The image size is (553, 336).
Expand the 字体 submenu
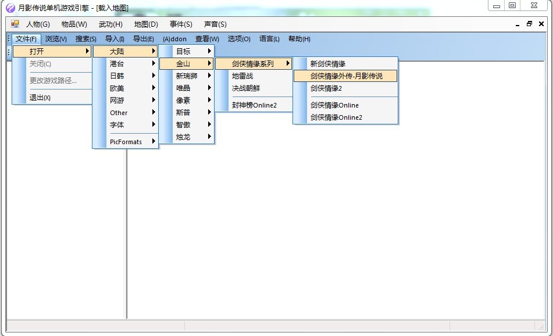click(x=125, y=125)
